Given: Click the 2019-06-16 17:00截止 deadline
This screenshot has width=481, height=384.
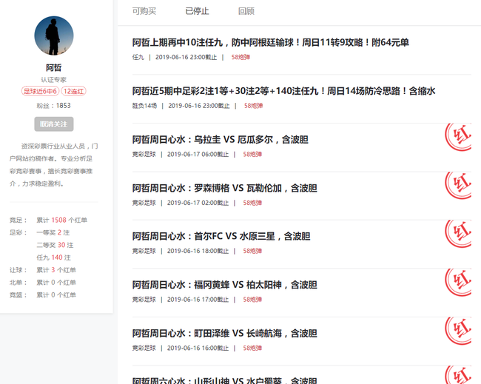Looking at the screenshot, I should click(x=198, y=300).
